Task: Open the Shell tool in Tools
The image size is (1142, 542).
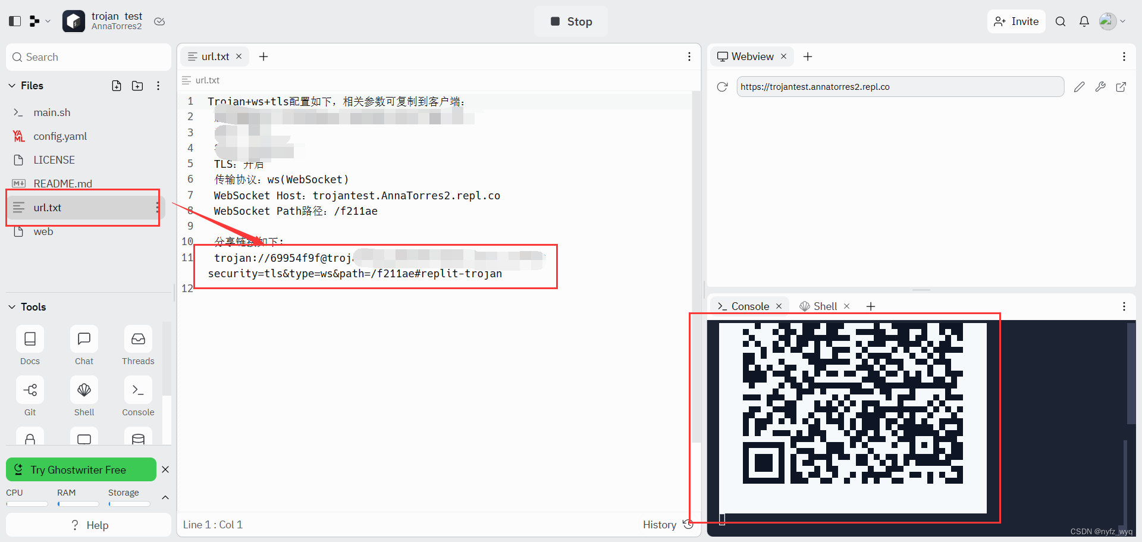Action: click(x=84, y=397)
